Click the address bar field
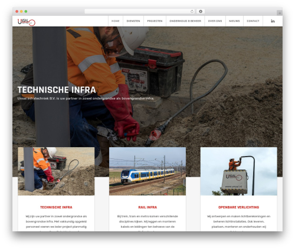Viewport: 295px width, 249px height. coord(140,11)
